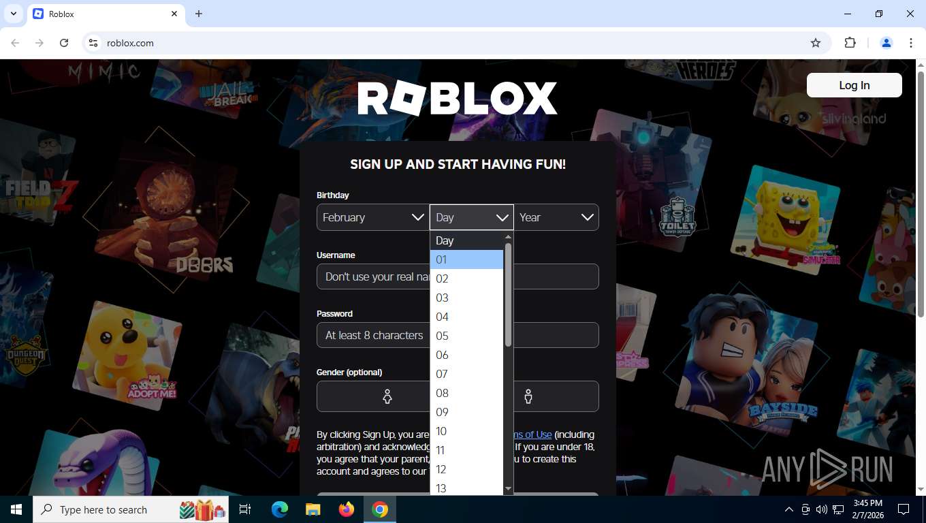
Task: Click the day list scroll-up arrow
Action: 508,236
